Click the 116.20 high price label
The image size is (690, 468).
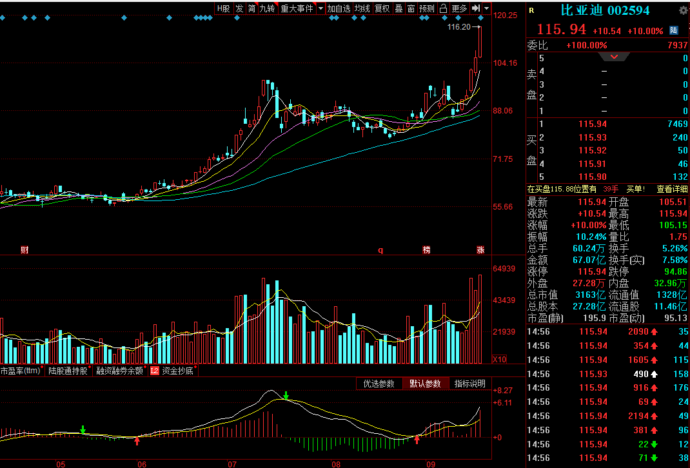459,27
